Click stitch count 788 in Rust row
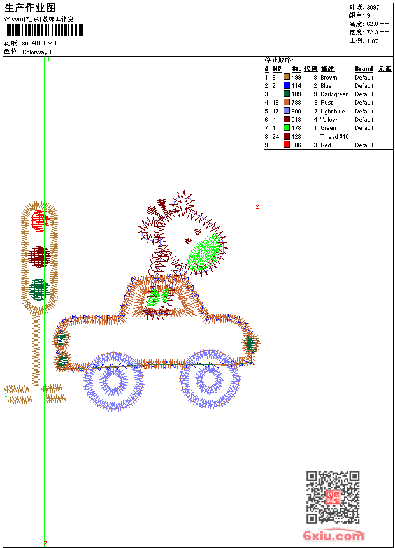The width and height of the screenshot is (395, 548). [x=296, y=103]
